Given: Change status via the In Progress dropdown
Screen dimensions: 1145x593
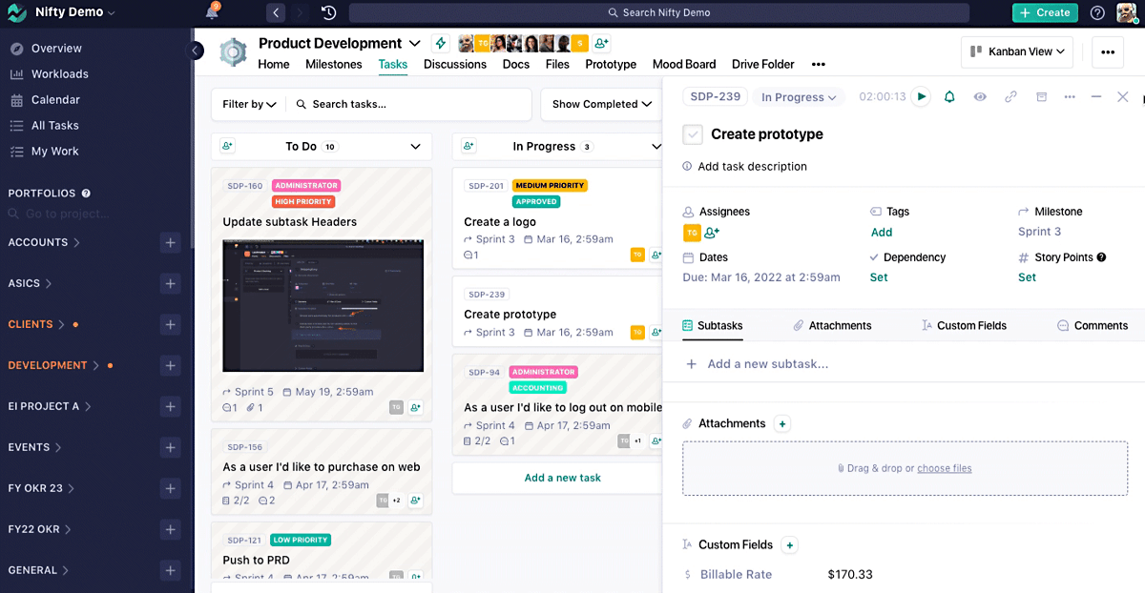Looking at the screenshot, I should coord(799,96).
